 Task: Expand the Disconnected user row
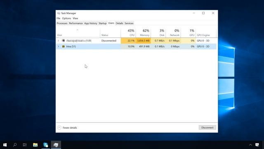point(58,41)
